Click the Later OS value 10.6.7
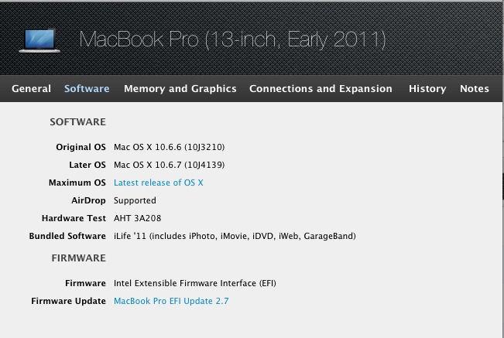 pos(169,165)
